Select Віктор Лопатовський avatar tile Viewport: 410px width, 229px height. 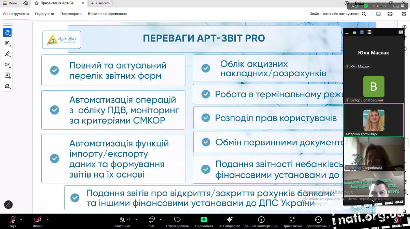(x=373, y=86)
